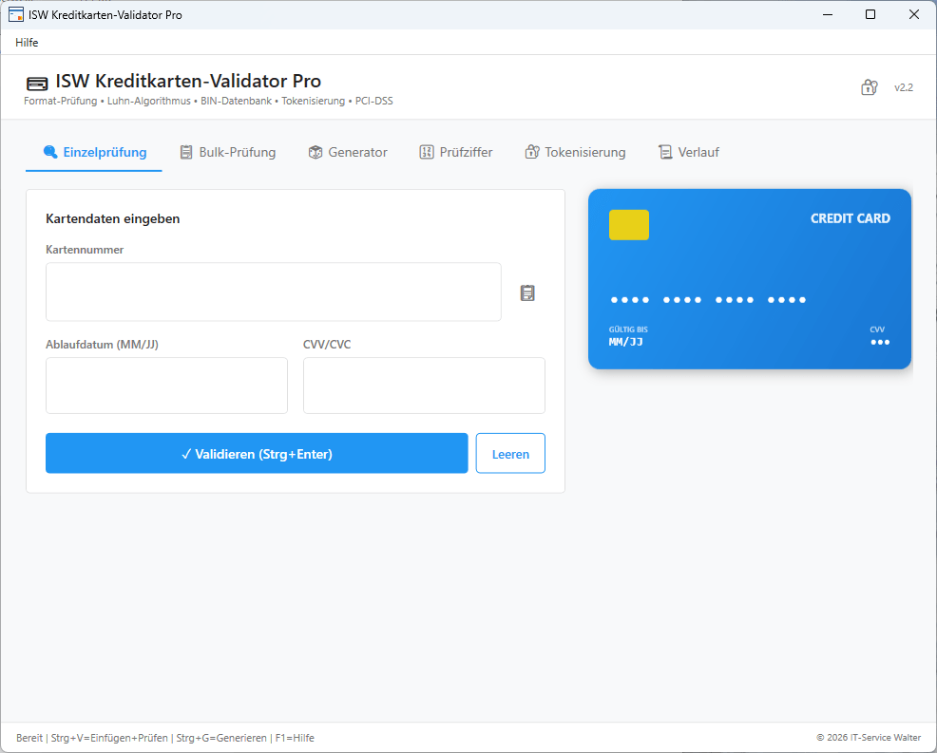The height and width of the screenshot is (753, 937).
Task: Open the Hilfe menu
Action: tap(26, 42)
